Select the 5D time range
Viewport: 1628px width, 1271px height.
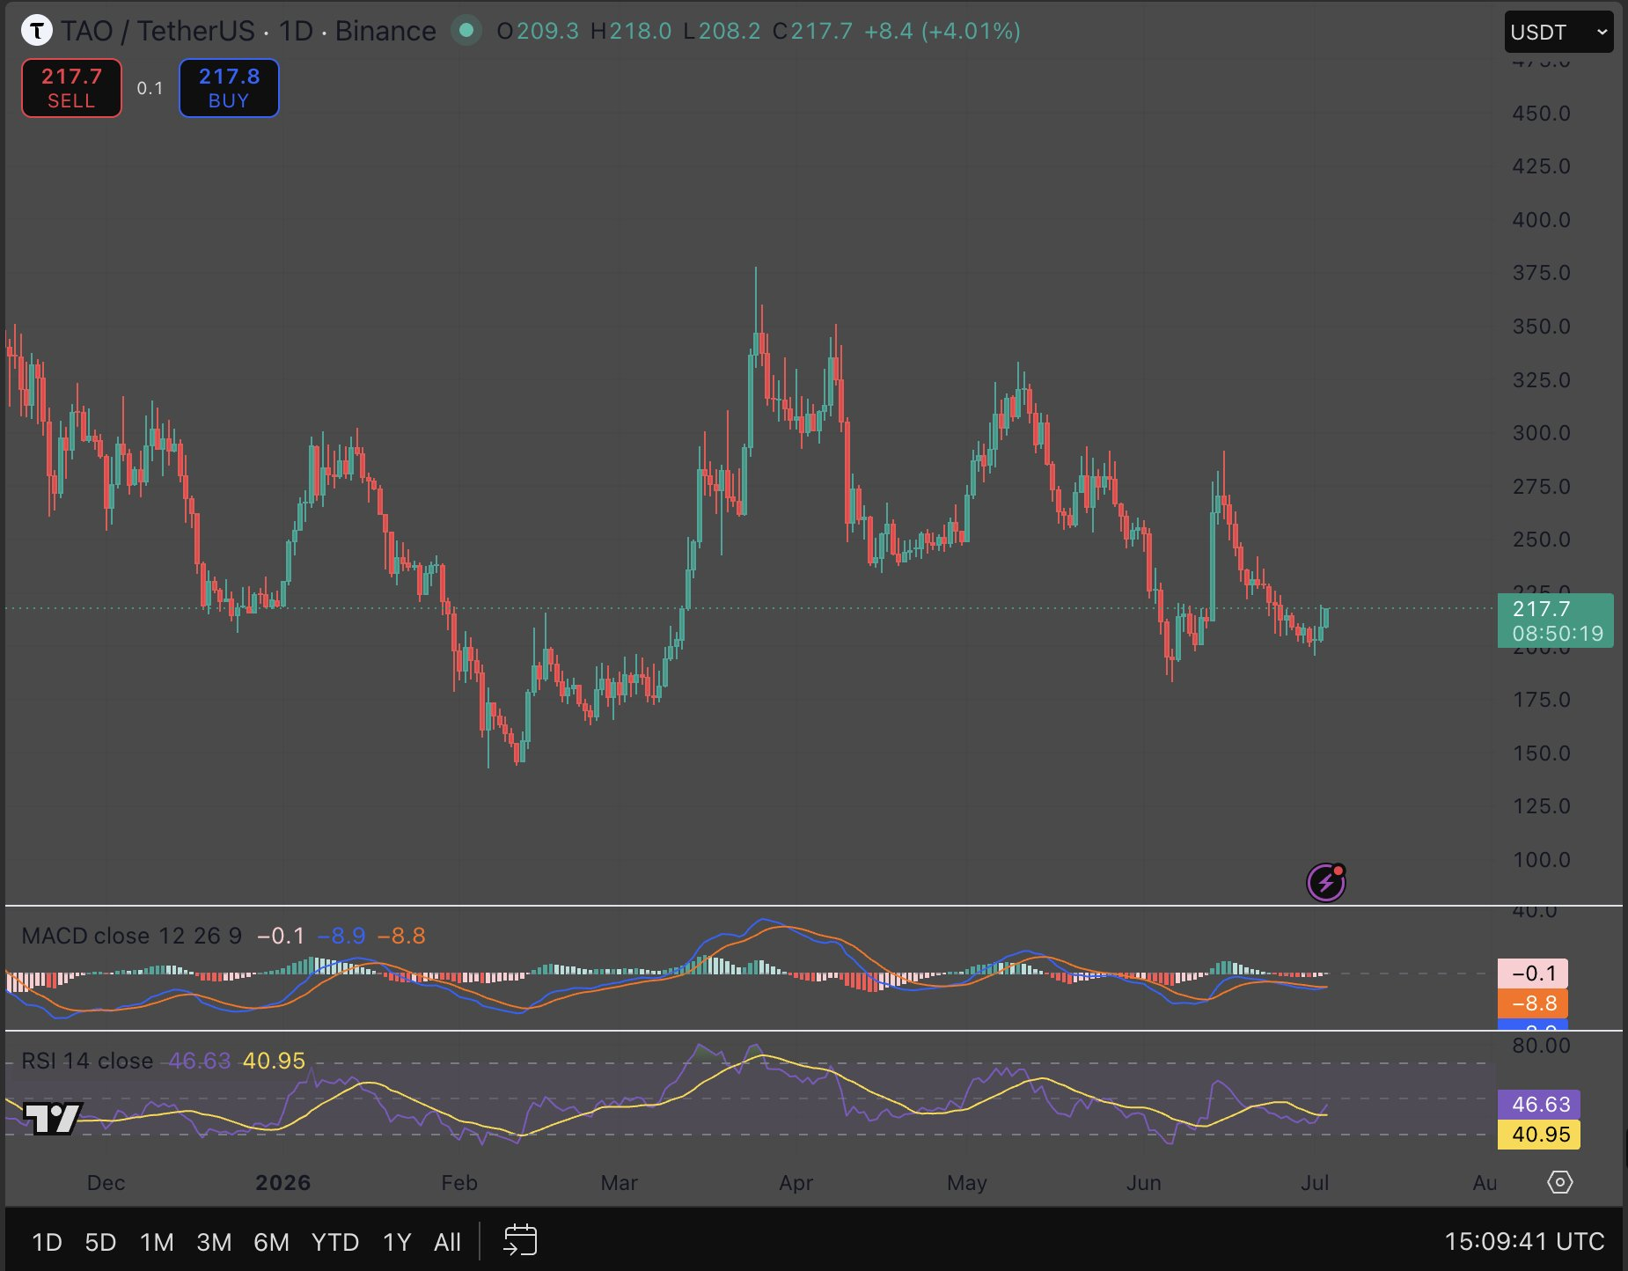click(x=100, y=1242)
